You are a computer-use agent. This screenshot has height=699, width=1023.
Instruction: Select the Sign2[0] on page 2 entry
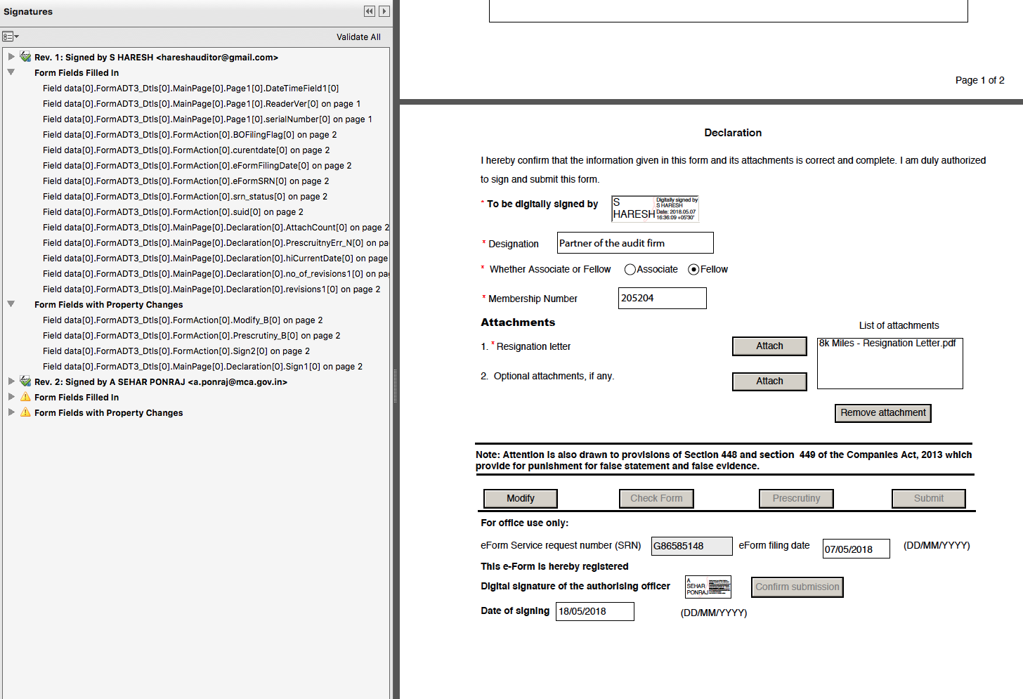coord(176,351)
